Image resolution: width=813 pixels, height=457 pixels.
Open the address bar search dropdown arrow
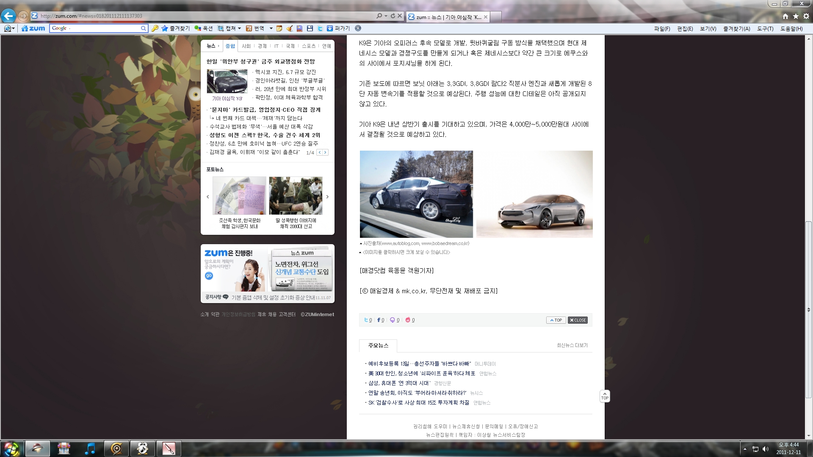(386, 16)
